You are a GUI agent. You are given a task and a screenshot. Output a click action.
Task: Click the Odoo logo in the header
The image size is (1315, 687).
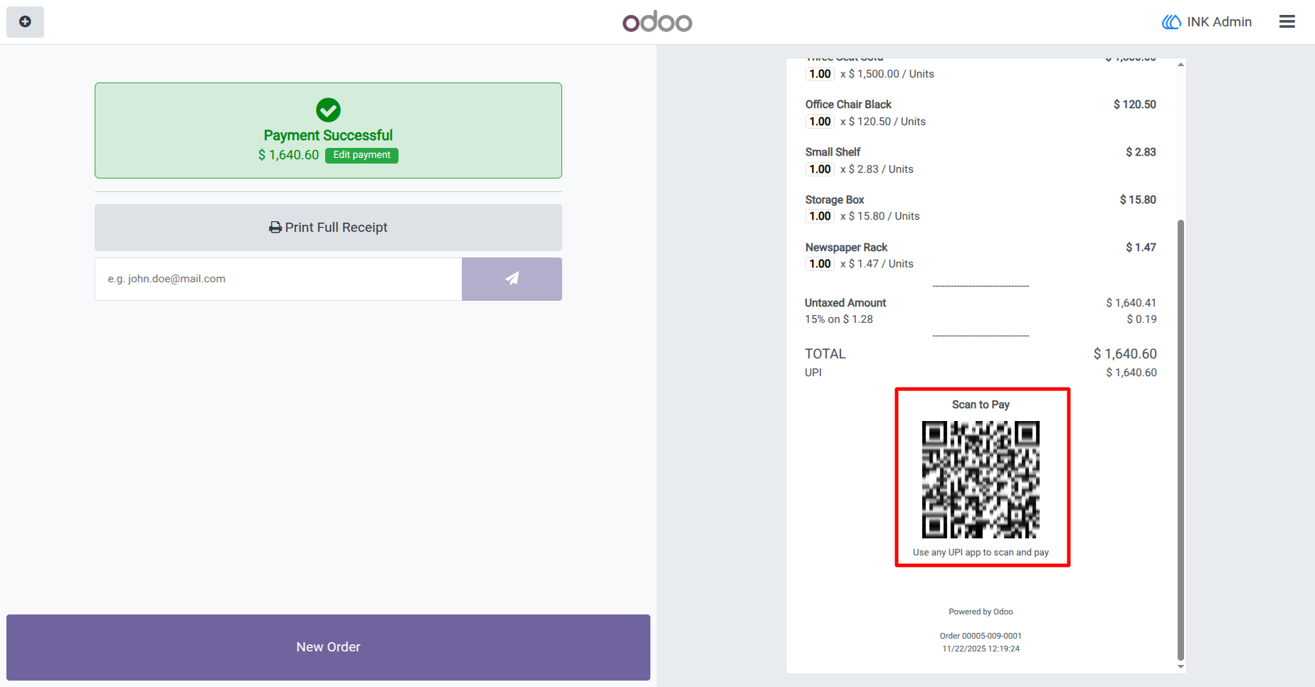point(657,22)
